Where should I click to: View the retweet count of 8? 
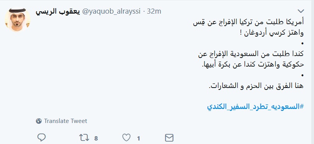point(96,138)
